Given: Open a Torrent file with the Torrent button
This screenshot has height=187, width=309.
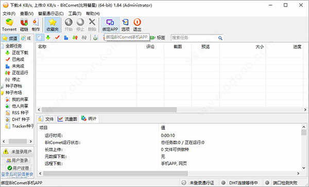Looking at the screenshot, I should pos(9,25).
